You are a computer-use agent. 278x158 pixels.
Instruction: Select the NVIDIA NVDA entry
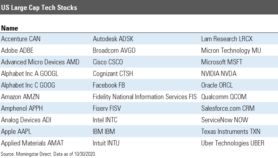click(x=219, y=74)
